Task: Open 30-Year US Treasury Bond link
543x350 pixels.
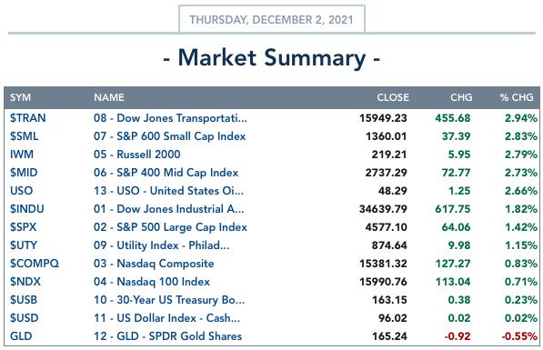Action: (169, 300)
